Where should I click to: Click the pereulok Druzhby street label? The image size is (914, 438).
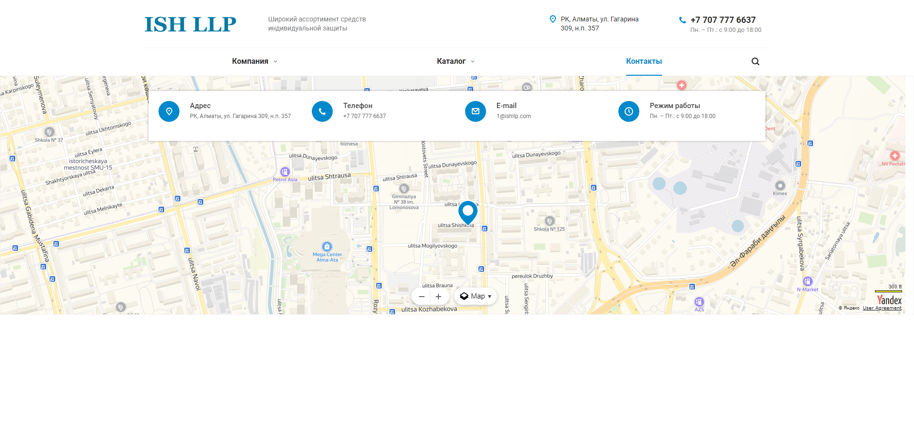click(x=532, y=276)
